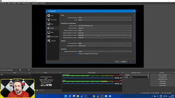Move source down with the down arrow
175x98 pixels.
coord(43,90)
